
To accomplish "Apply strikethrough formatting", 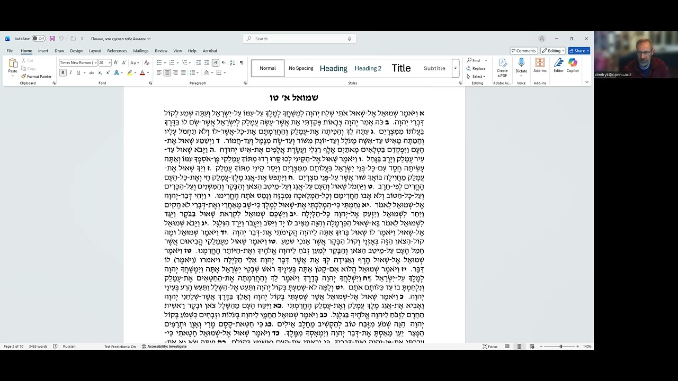I will coord(92,72).
